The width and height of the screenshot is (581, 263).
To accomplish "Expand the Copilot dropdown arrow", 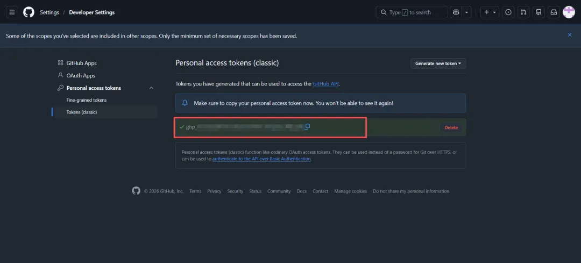I will (466, 12).
